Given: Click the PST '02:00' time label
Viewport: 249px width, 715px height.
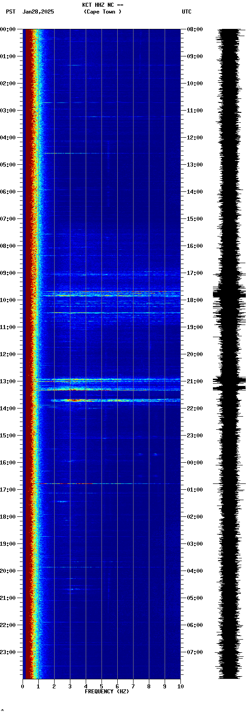Looking at the screenshot, I should pyautogui.click(x=8, y=84).
